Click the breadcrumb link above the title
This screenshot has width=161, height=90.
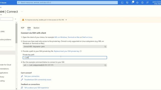pyautogui.click(x=1, y=7)
